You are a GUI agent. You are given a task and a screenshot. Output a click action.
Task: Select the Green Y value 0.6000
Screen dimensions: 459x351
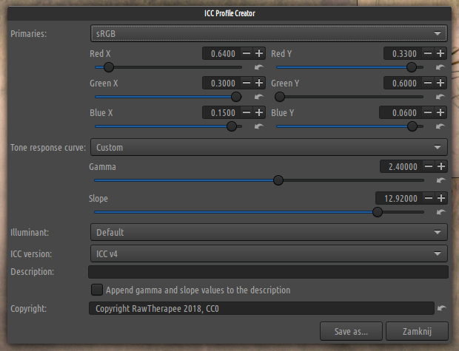pyautogui.click(x=403, y=83)
